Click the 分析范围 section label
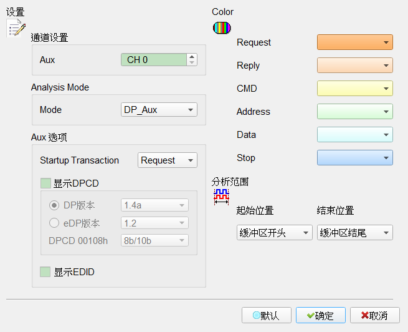Viewport: 408px width, 332px height. 230,182
